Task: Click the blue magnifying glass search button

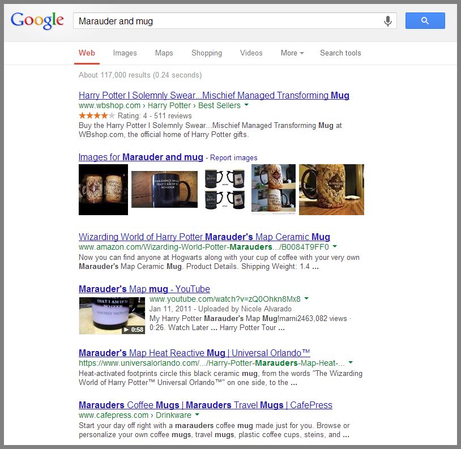Action: 425,20
